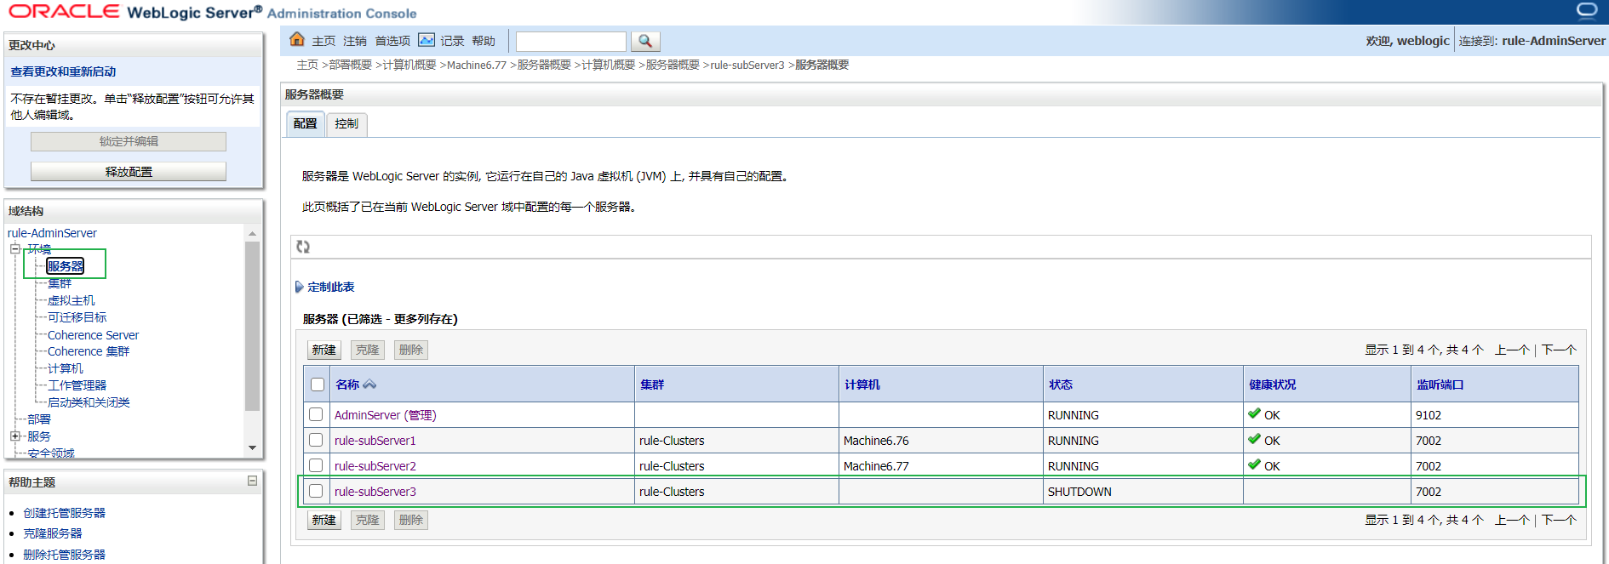Open 部署 in the domain tree
1609x564 pixels.
click(39, 419)
